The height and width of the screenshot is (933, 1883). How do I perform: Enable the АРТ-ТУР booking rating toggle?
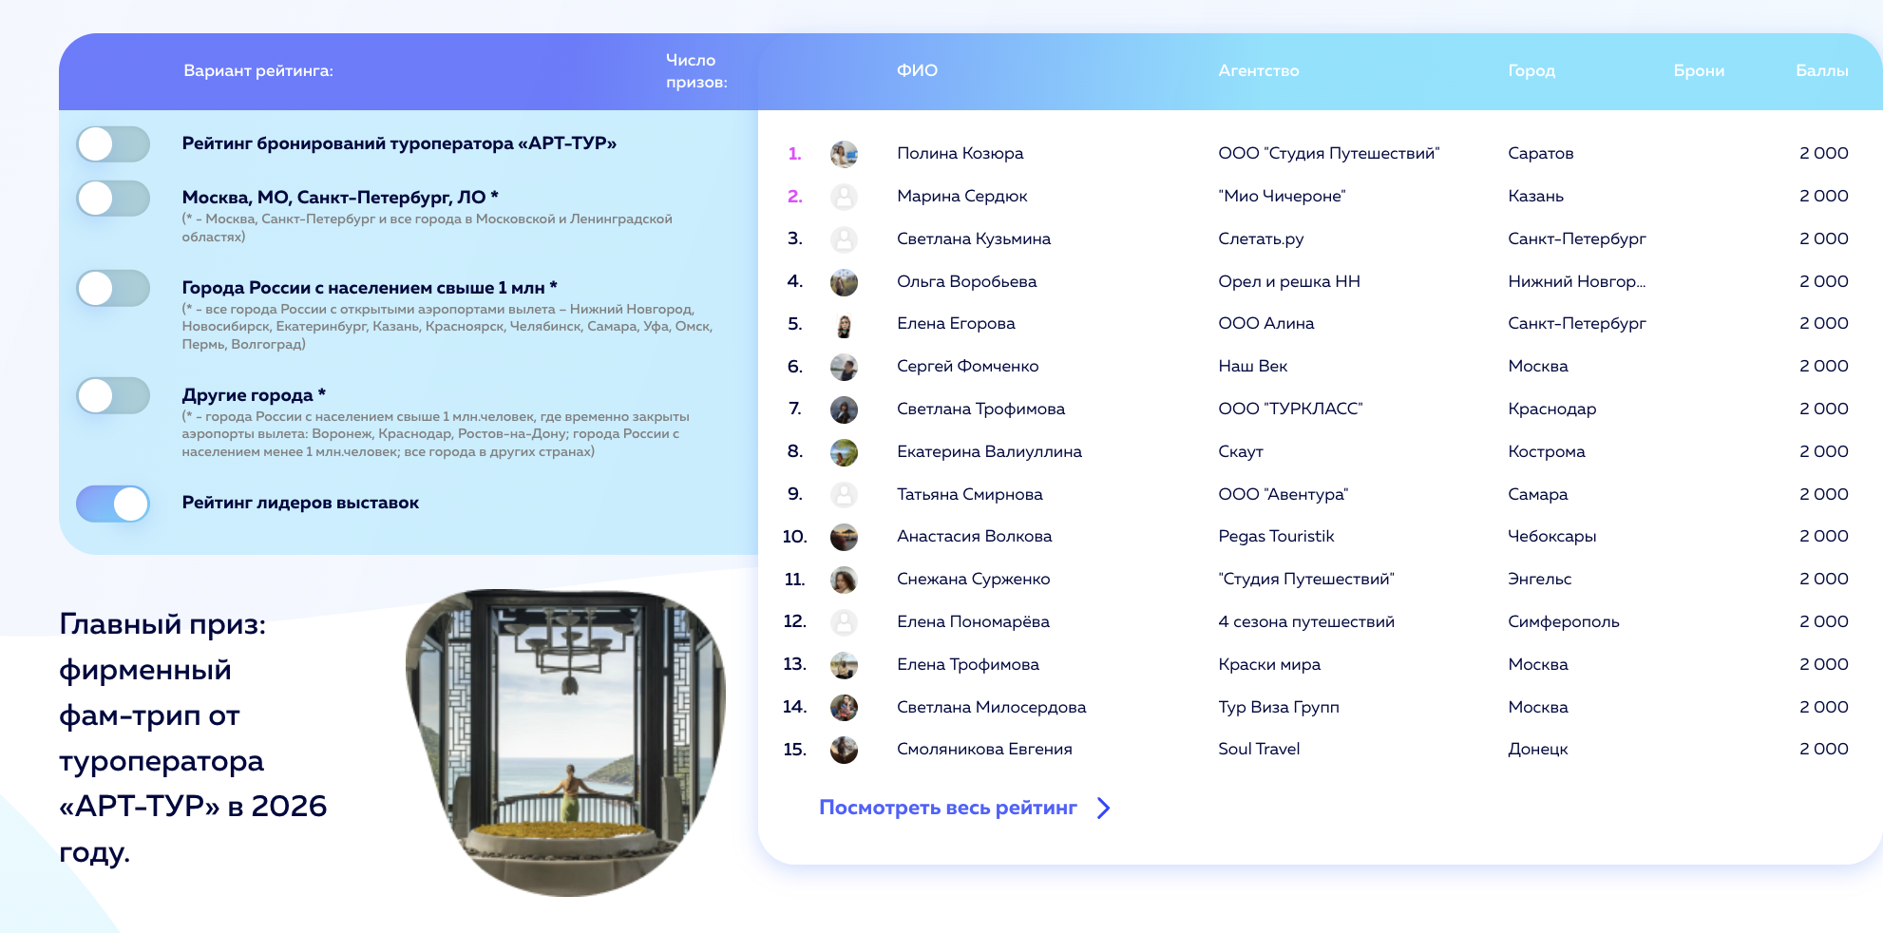pos(113,144)
